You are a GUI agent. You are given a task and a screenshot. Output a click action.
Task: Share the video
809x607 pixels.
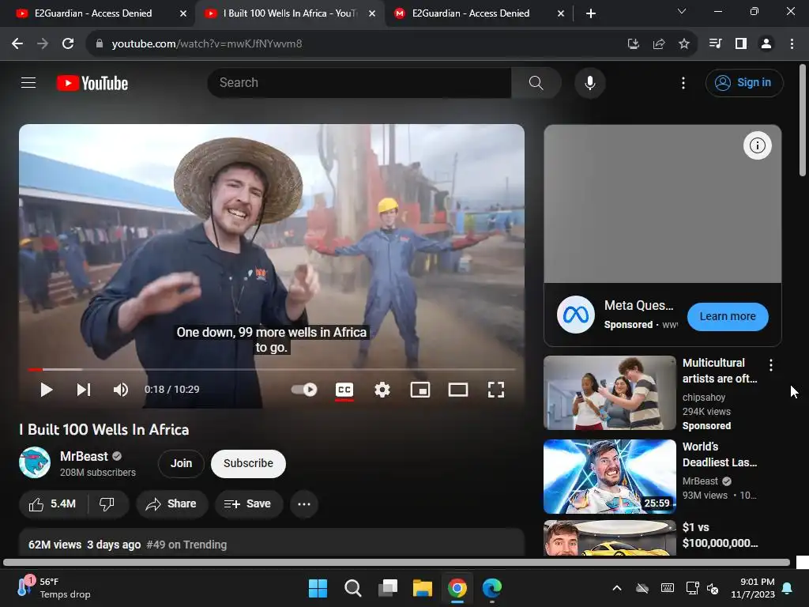171,503
